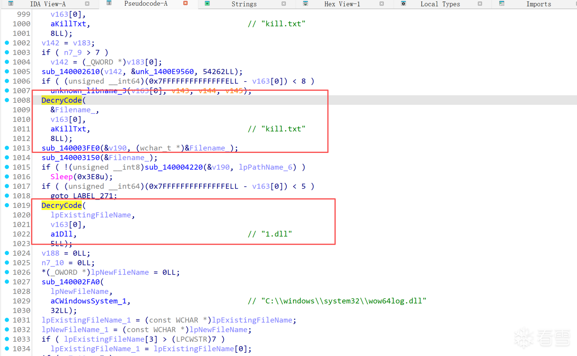The width and height of the screenshot is (577, 356).
Task: Switch to the Imports tab
Action: pos(538,4)
